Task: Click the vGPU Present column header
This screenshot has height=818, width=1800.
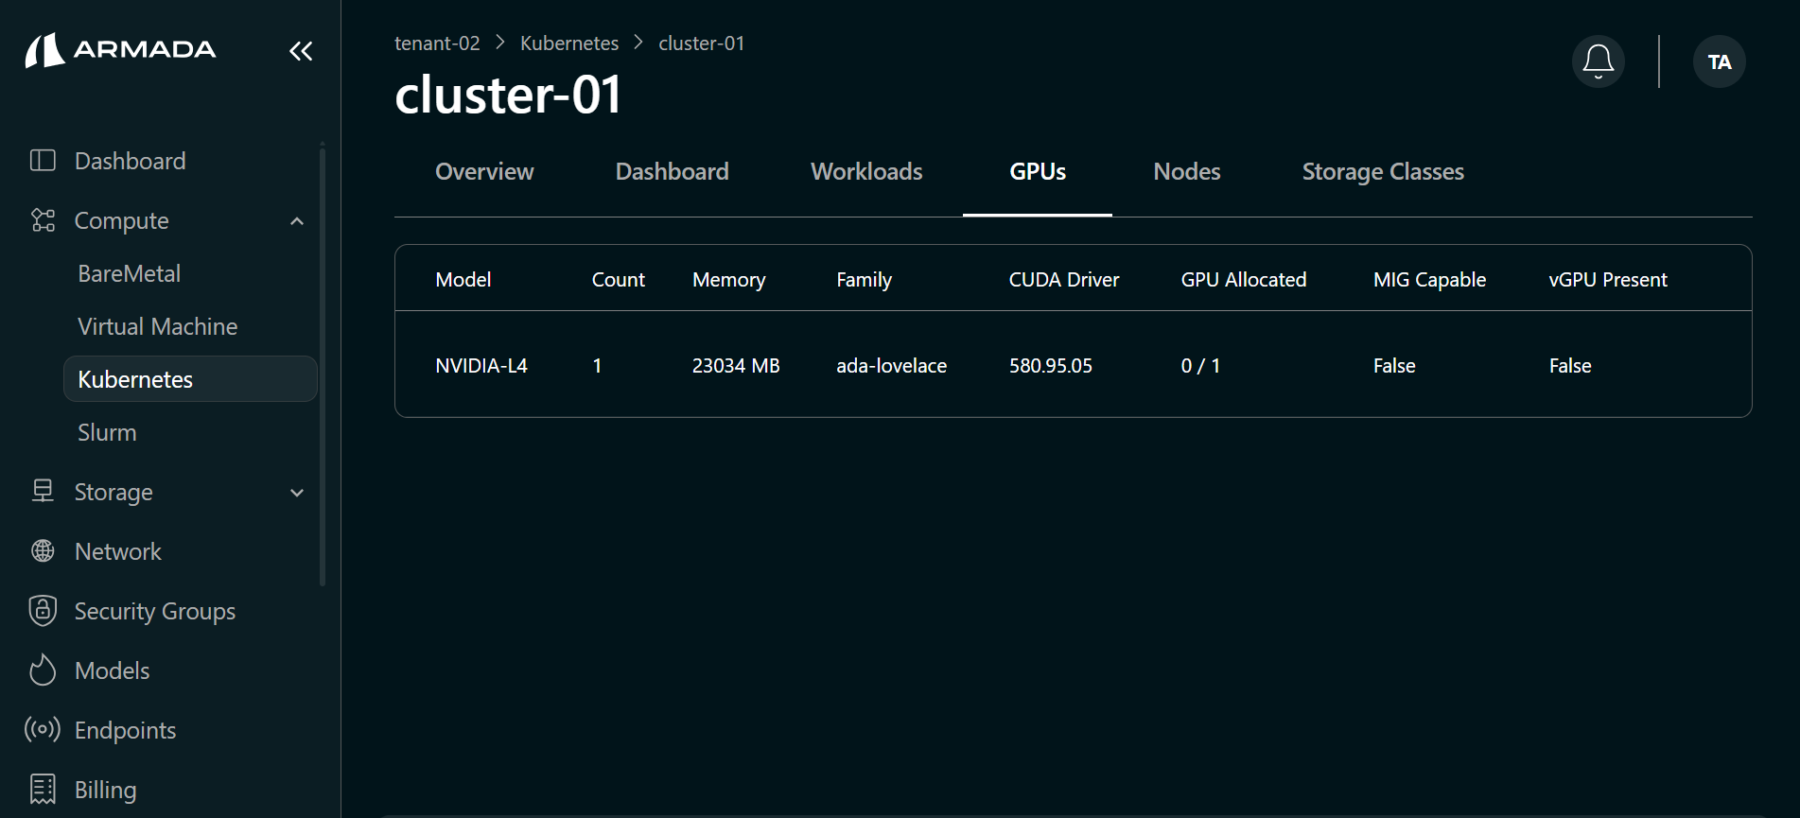Action: [x=1608, y=279]
